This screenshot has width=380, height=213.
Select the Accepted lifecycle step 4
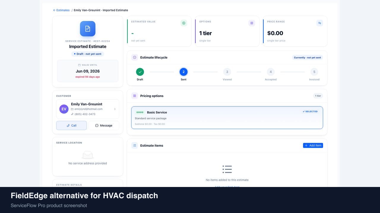(271, 72)
